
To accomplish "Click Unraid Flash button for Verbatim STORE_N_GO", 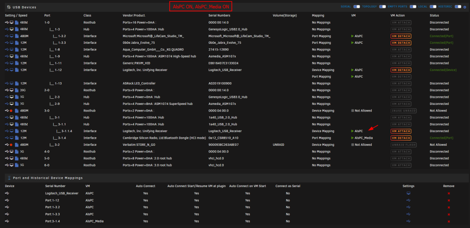I will [403, 145].
